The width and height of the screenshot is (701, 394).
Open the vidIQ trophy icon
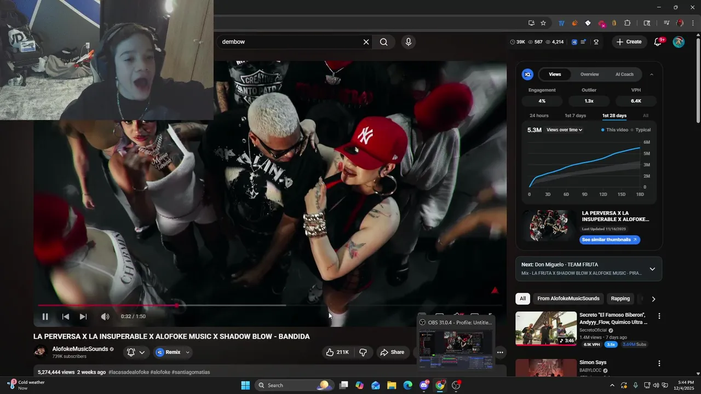[x=596, y=42]
